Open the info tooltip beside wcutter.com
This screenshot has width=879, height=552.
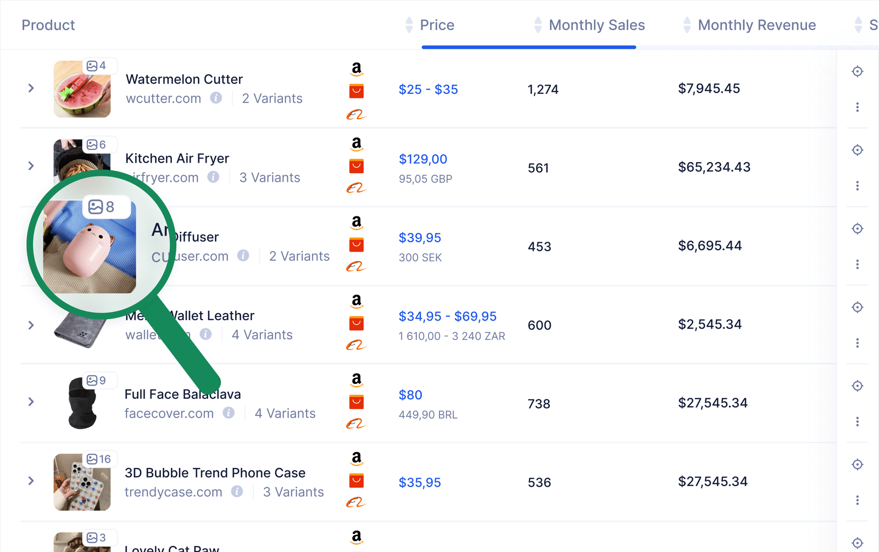click(216, 98)
